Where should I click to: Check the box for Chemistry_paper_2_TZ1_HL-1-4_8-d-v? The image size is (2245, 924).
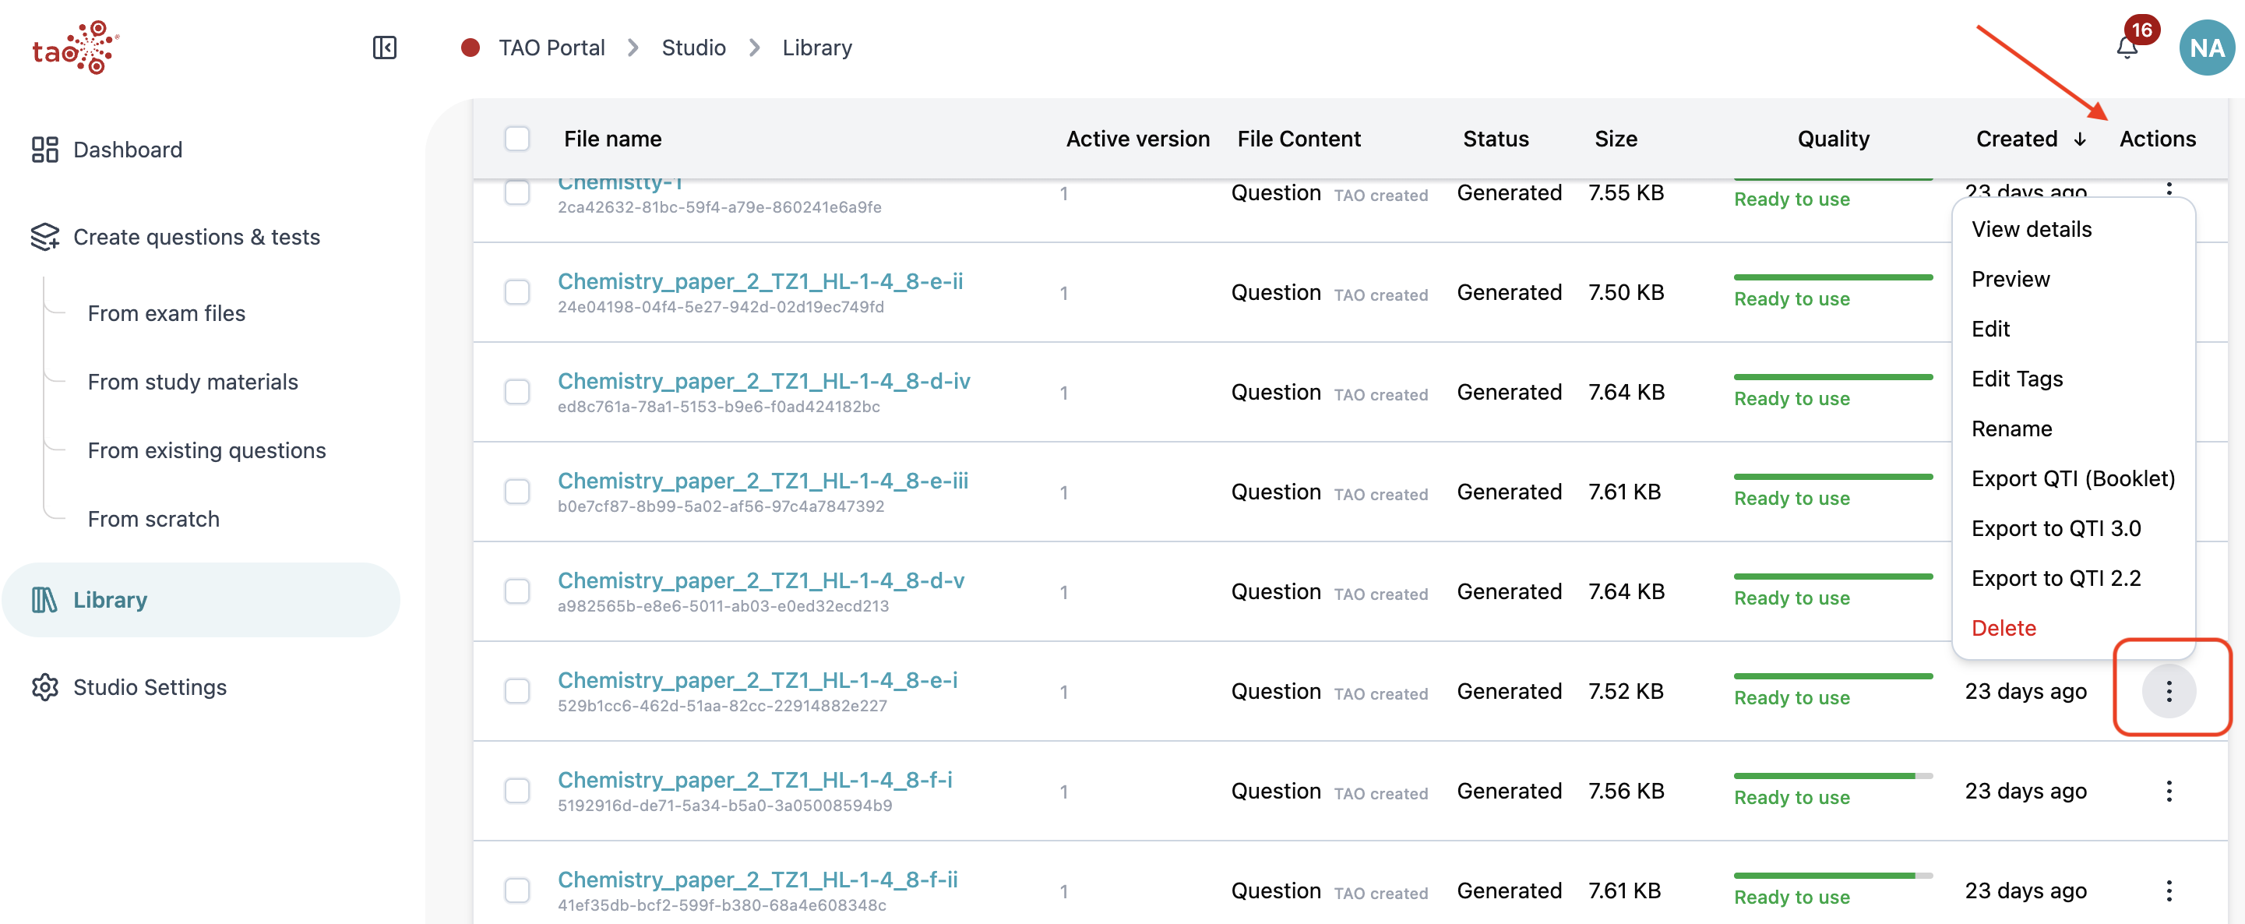click(x=516, y=591)
